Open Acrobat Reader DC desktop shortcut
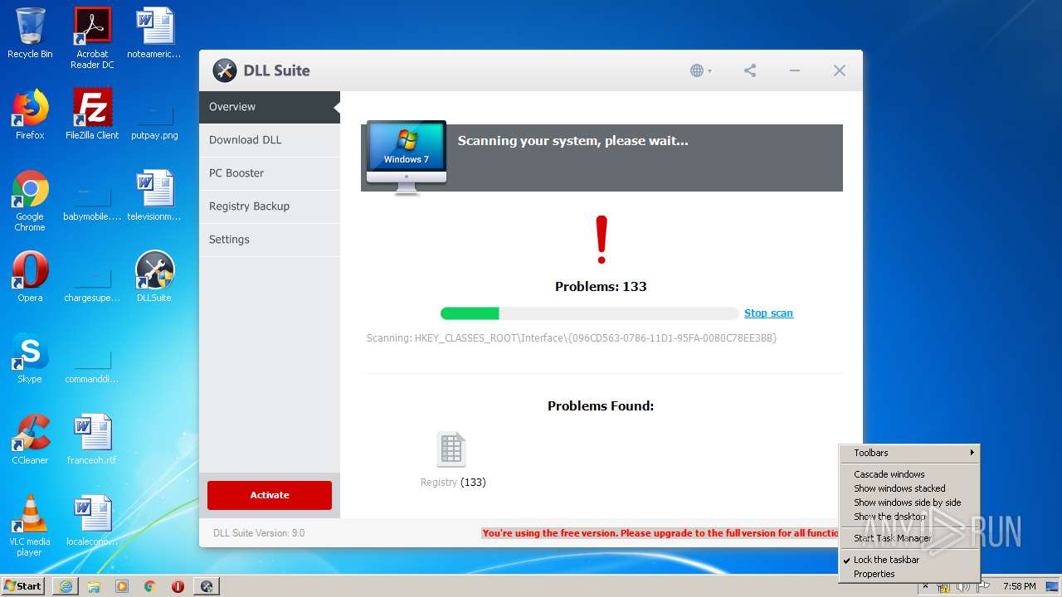 click(x=92, y=38)
